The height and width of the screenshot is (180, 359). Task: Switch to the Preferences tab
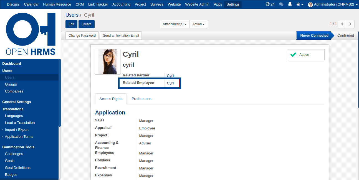[x=141, y=99]
